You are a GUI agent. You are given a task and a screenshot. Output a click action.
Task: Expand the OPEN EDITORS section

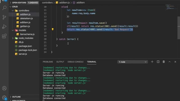click(19, 3)
